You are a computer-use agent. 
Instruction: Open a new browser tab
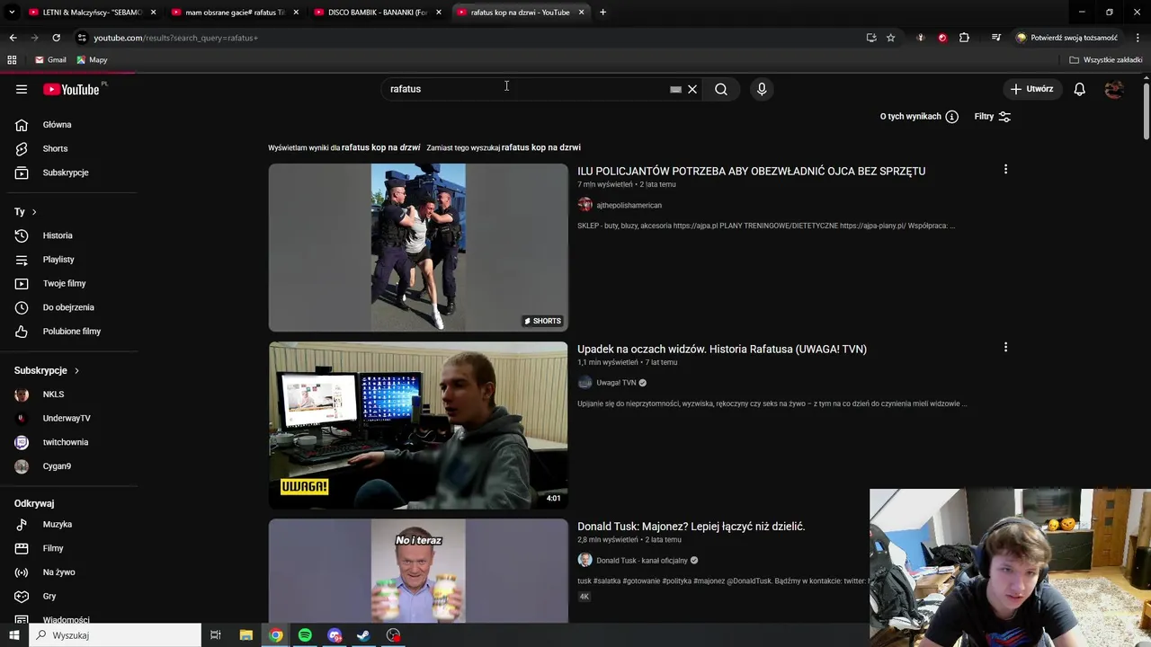click(602, 13)
